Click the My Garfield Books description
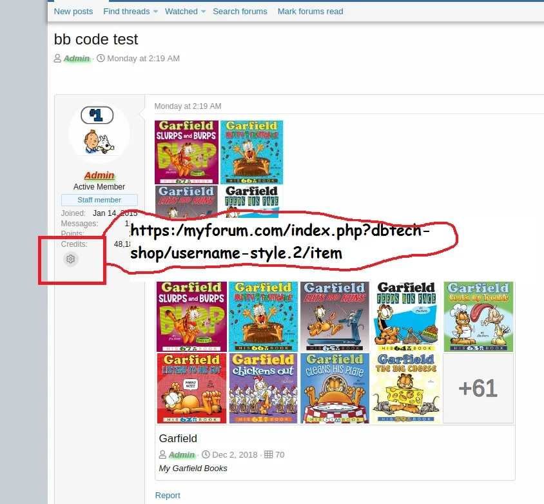 click(193, 469)
